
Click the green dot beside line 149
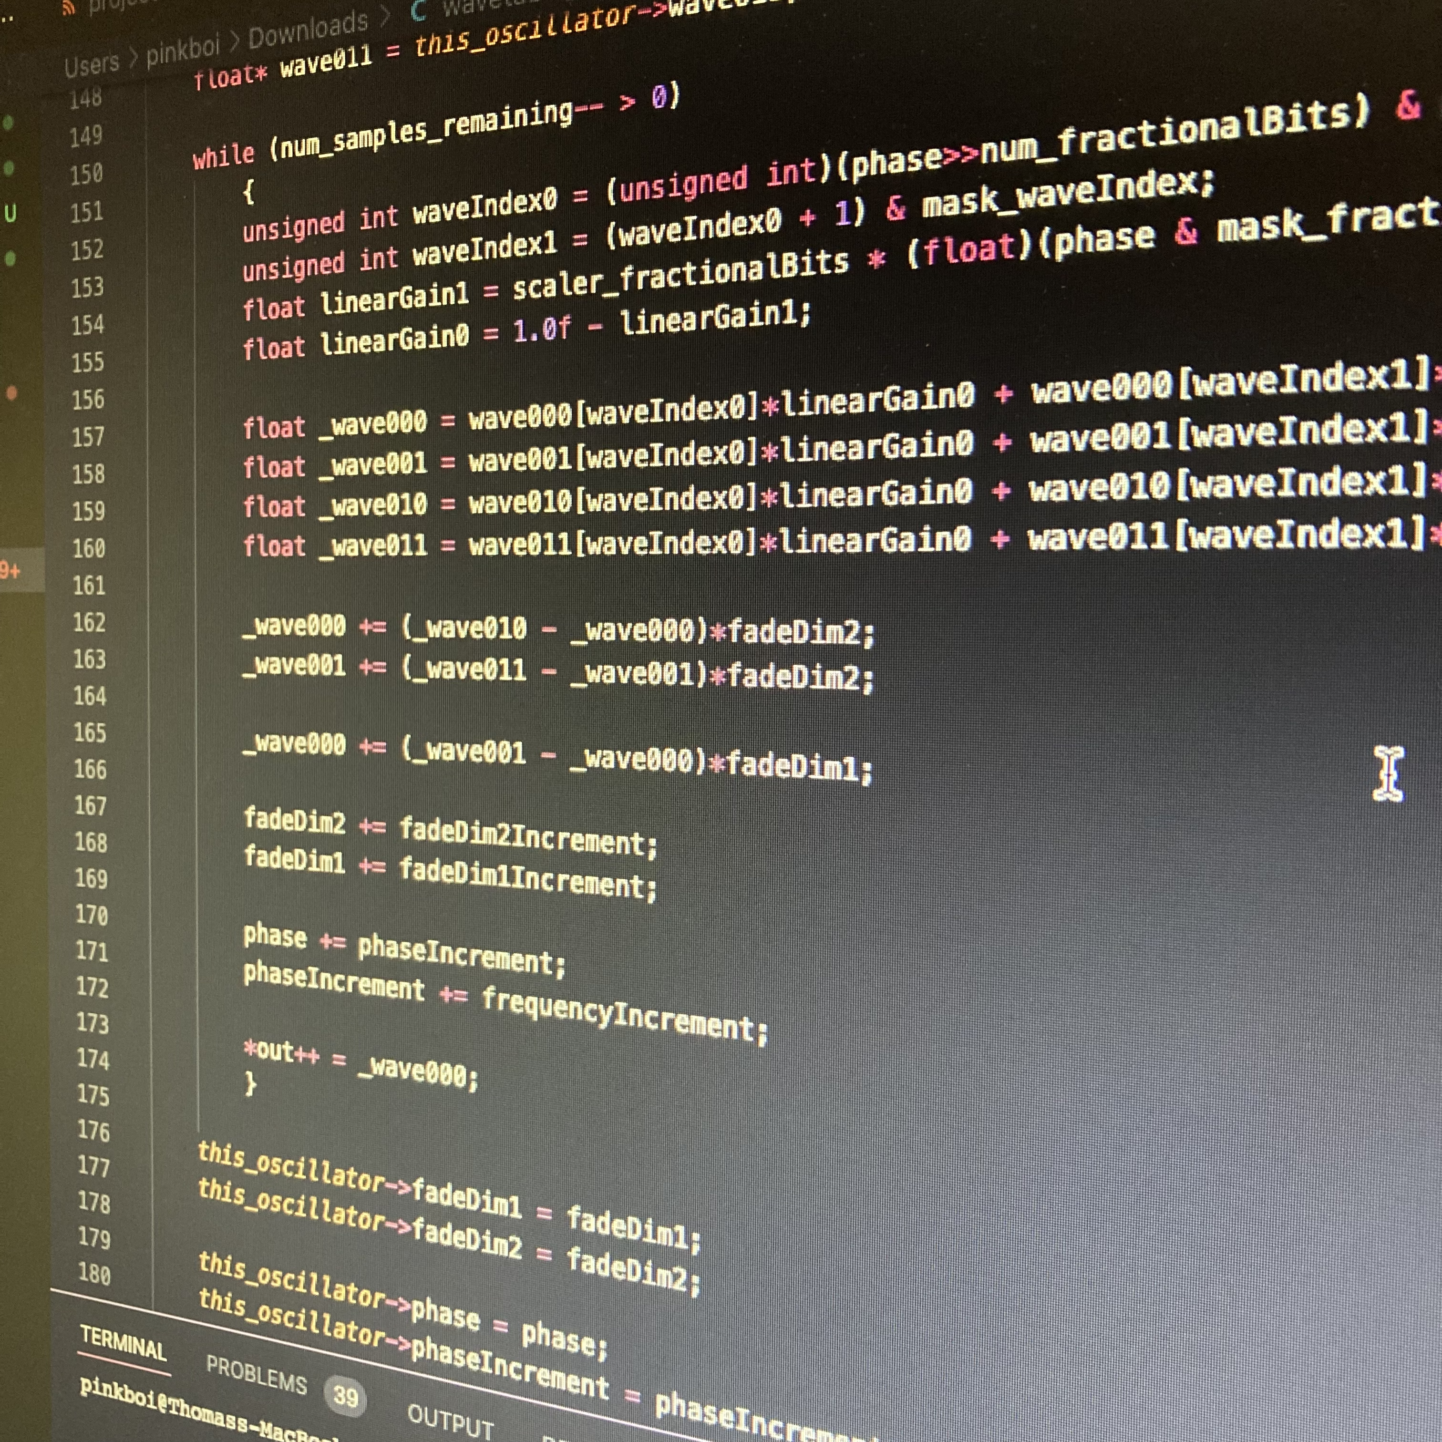tap(8, 123)
